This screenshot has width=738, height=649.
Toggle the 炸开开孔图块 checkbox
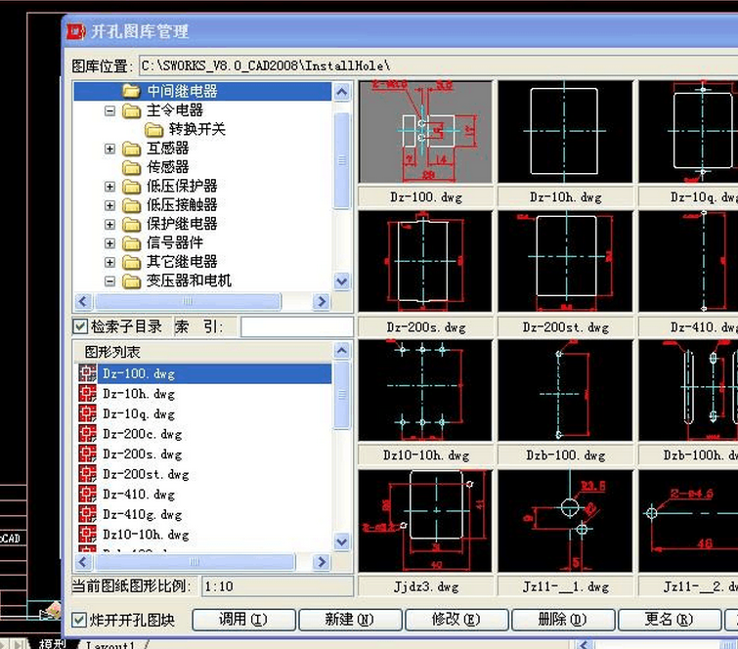click(79, 620)
